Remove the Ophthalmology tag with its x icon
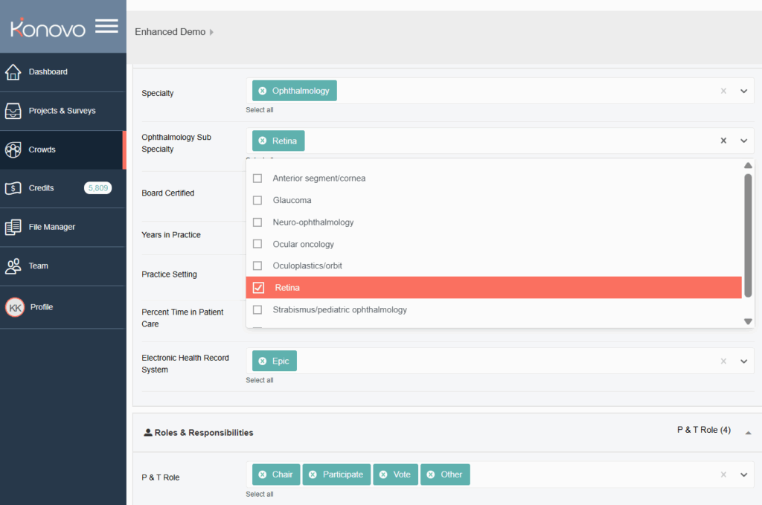Screen dimensions: 762x505 262,91
